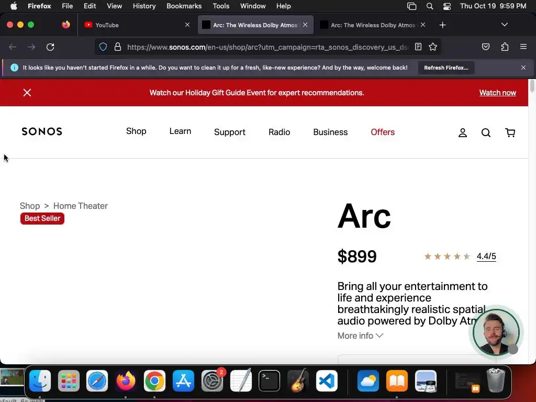Open Stage Manager icon in menu bar
536x402 pixels.
coord(411,6)
